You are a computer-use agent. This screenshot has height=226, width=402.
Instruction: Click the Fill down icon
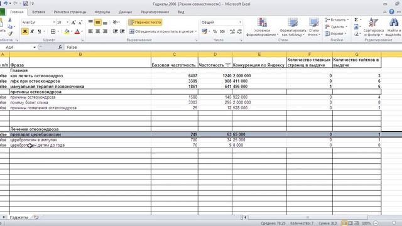coord(356,26)
